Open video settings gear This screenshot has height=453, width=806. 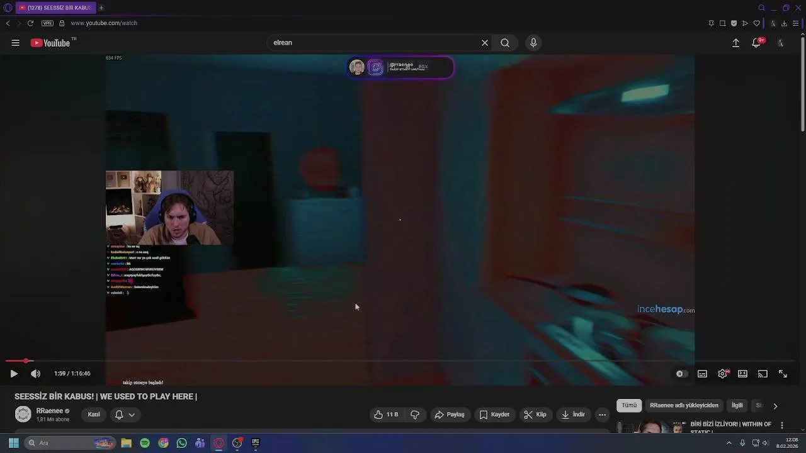pyautogui.click(x=723, y=374)
